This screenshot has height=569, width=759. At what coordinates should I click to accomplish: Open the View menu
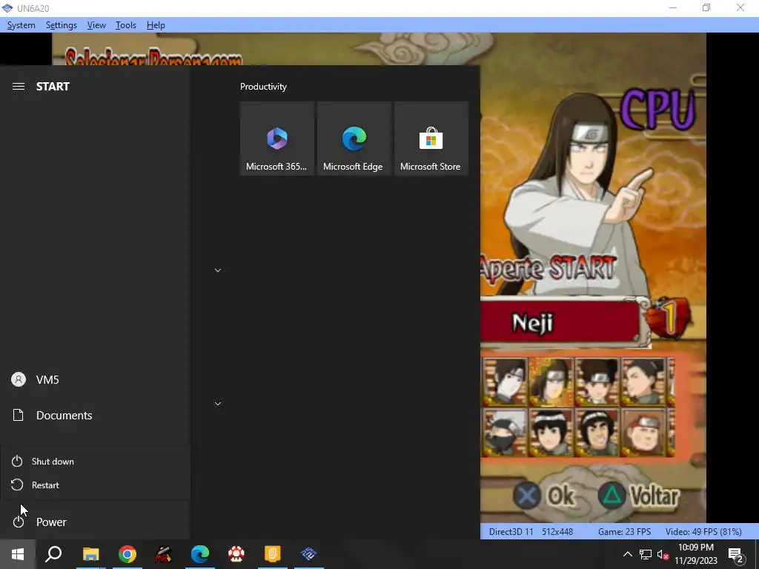pos(96,25)
